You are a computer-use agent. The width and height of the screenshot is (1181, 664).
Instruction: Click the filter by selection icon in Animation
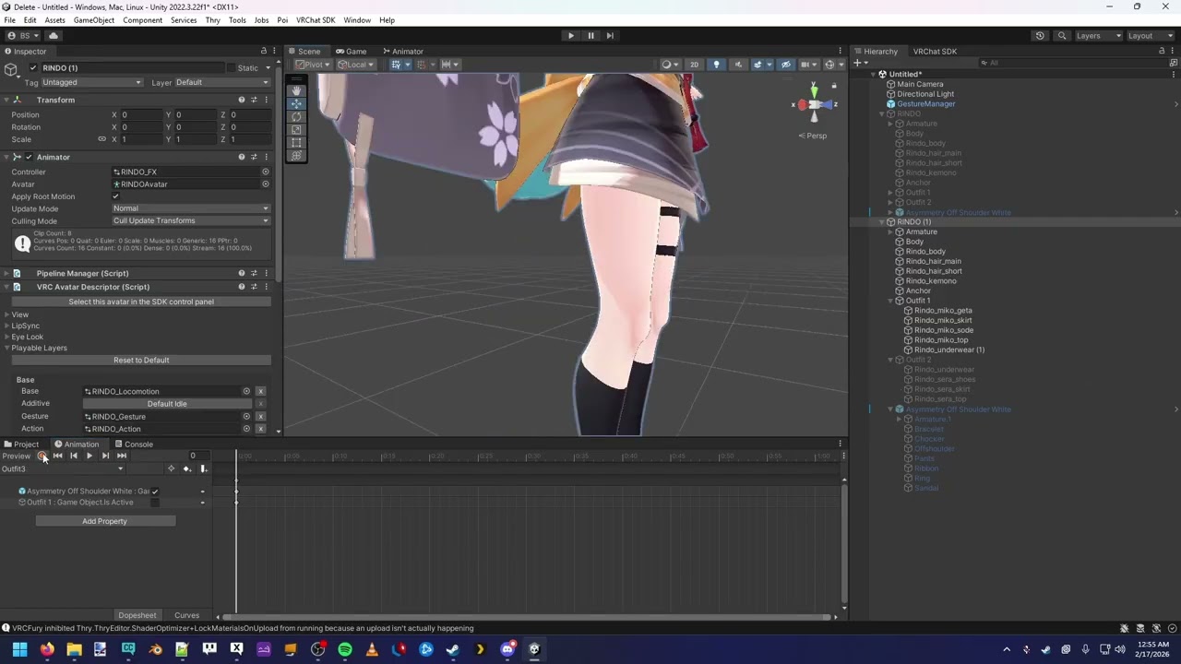tap(171, 469)
